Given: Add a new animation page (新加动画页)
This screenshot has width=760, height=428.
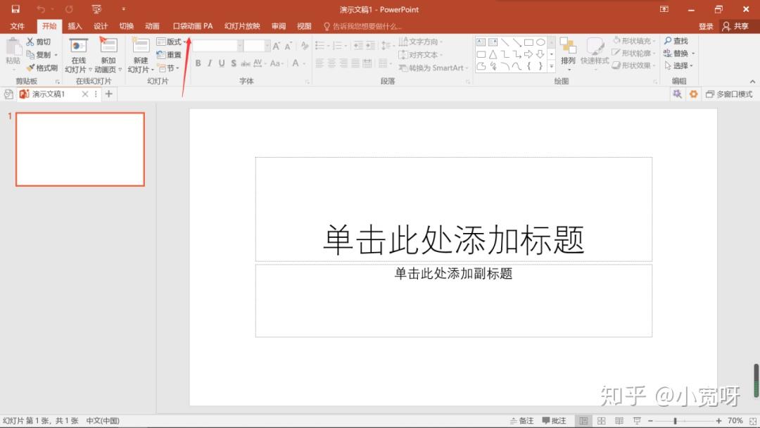Looking at the screenshot, I should 108,55.
